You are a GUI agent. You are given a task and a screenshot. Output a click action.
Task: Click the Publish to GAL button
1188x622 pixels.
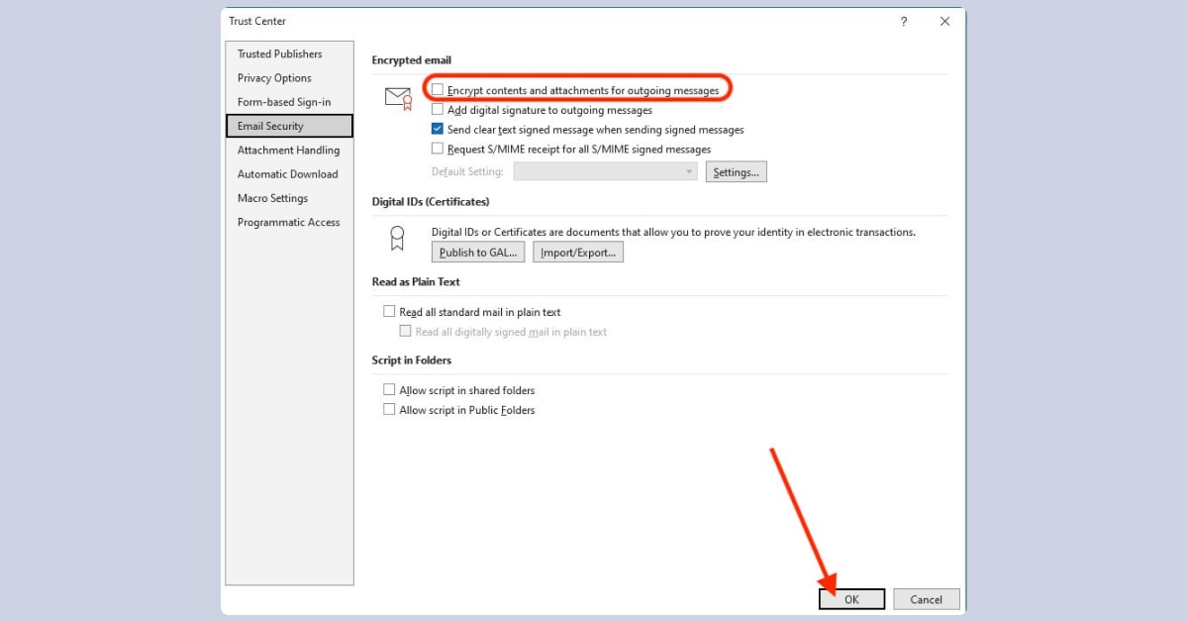tap(477, 252)
